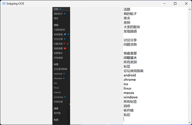Click recognized text macos in OCR output
This screenshot has width=192, height=125.
tap(129, 93)
